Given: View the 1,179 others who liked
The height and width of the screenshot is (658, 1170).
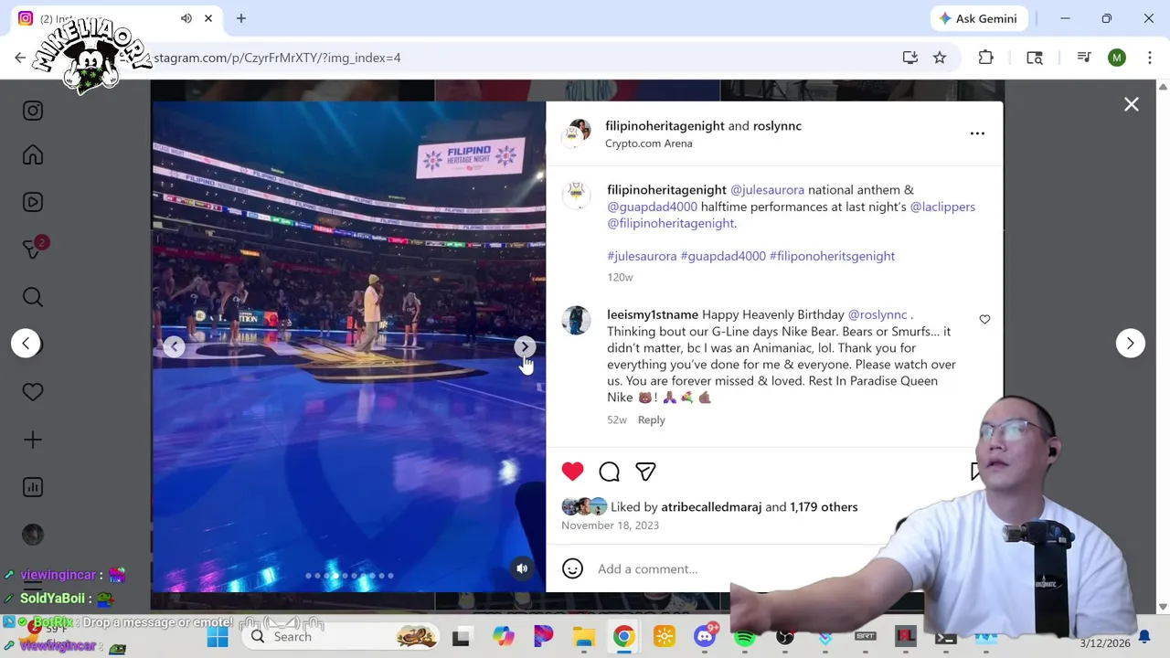Looking at the screenshot, I should coord(824,506).
